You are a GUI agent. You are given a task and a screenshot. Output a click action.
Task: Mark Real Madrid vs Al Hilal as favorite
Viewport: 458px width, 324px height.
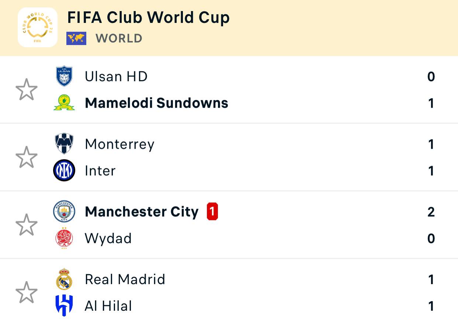[27, 293]
